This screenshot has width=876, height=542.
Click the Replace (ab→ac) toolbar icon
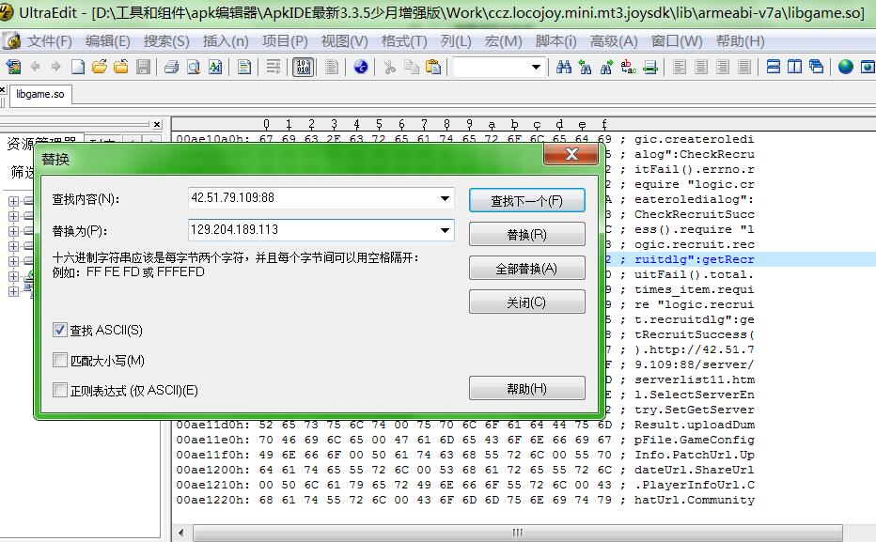click(x=629, y=67)
